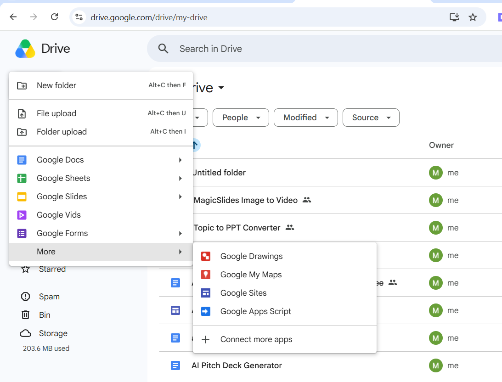Select MagicSlides Image to Video file
Image resolution: width=502 pixels, height=382 pixels.
246,200
